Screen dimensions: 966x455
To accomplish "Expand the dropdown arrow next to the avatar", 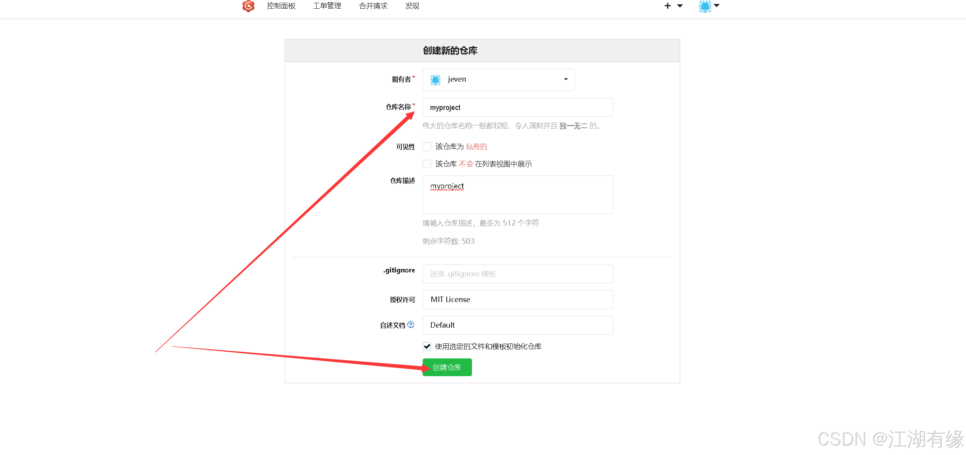I will point(716,6).
